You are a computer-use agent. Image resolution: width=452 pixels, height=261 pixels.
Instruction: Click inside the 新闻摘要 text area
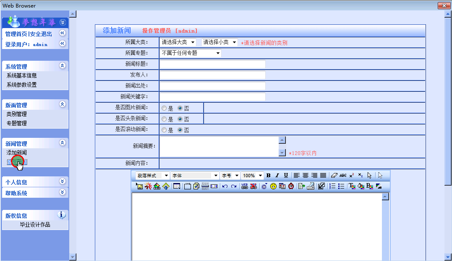click(x=219, y=146)
